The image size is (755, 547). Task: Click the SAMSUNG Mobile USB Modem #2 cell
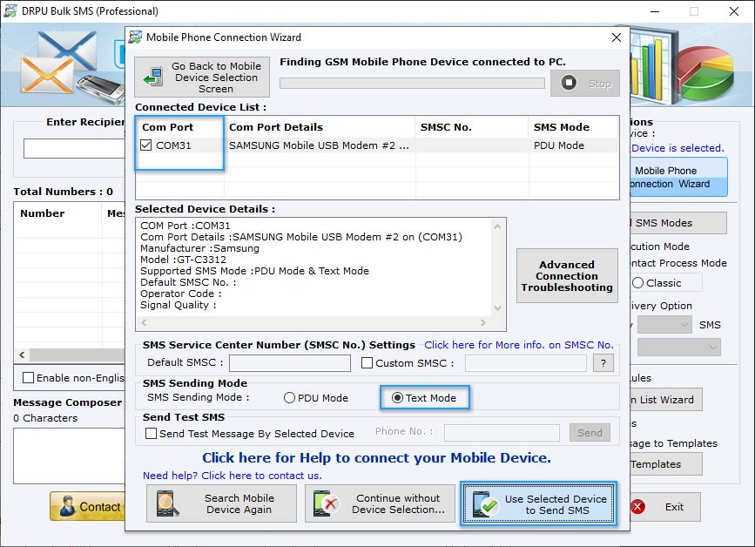(x=319, y=145)
